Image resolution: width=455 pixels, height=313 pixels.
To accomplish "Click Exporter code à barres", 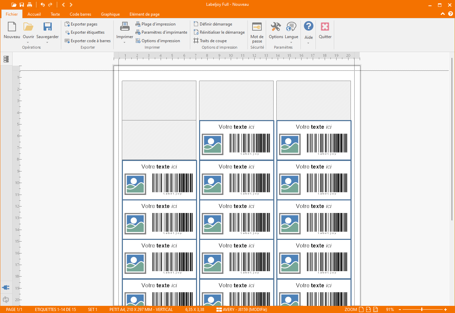I will 87,41.
